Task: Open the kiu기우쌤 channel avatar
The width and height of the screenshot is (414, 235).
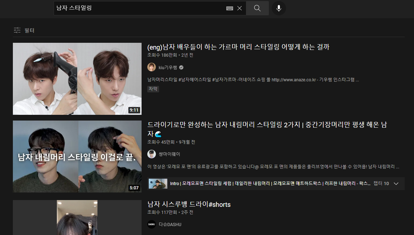Action: (152, 67)
